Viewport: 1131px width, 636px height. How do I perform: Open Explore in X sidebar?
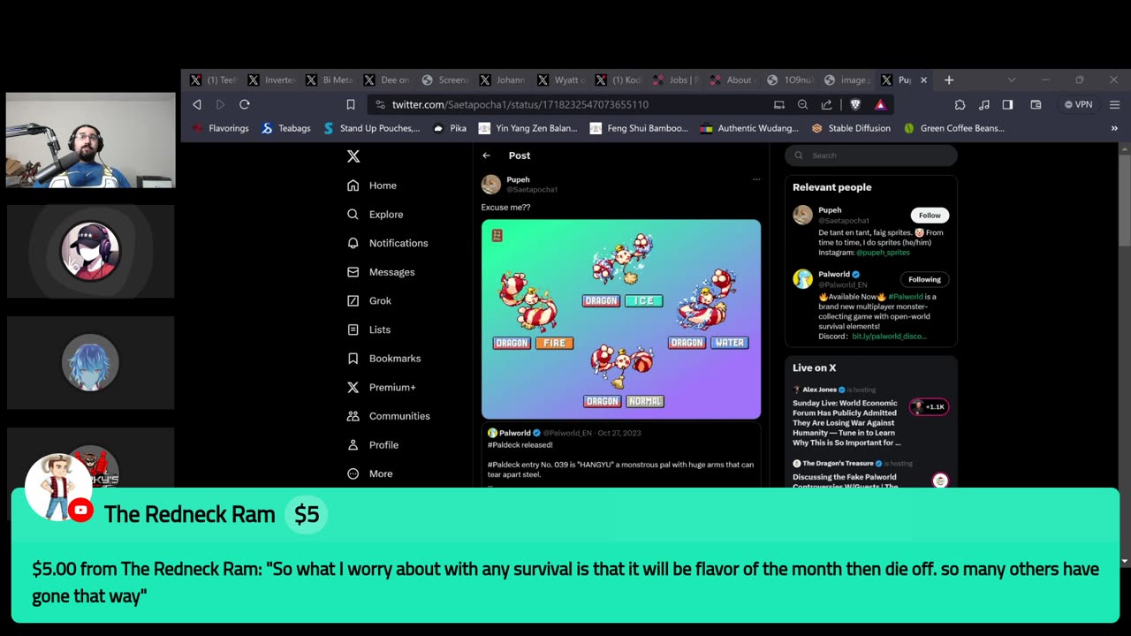(x=376, y=215)
